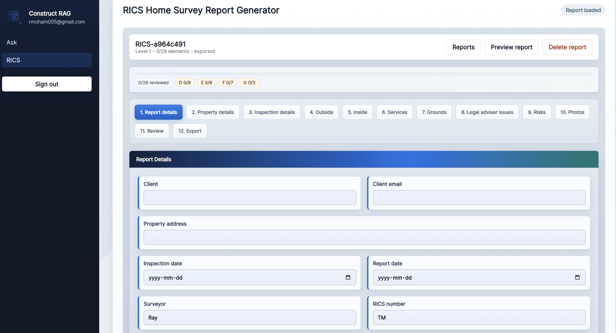
Task: Click the Level 1 - 0/28 elements subtitle
Action: coord(175,51)
